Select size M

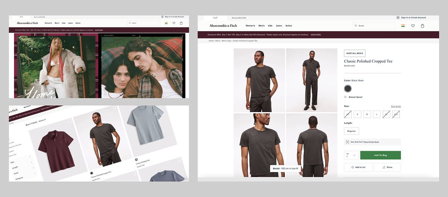tap(367, 114)
